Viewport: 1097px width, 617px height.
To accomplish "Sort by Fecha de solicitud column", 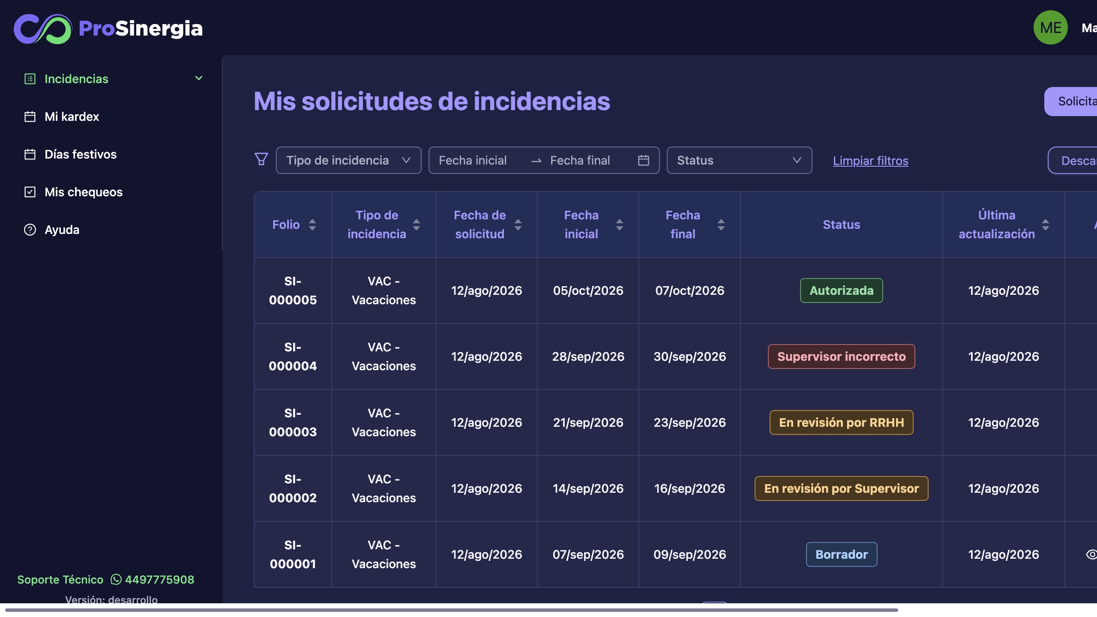I will click(x=518, y=225).
